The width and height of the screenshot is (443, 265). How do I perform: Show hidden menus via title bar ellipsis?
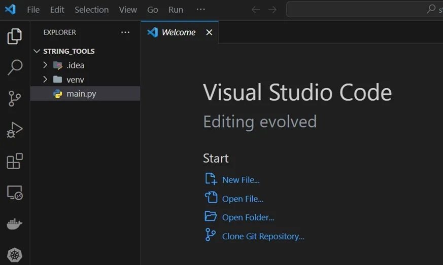(201, 10)
